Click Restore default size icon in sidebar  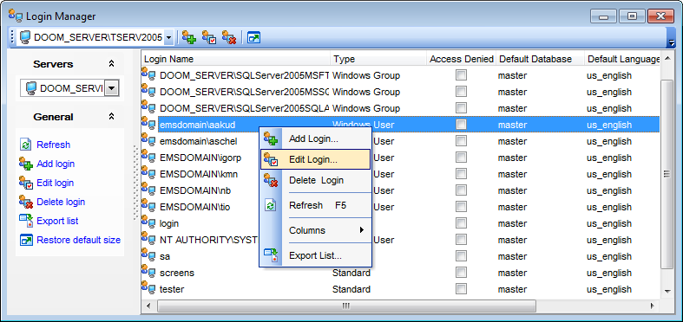click(x=26, y=240)
